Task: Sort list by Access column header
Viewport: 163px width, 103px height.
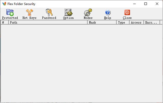Action: 136,22
